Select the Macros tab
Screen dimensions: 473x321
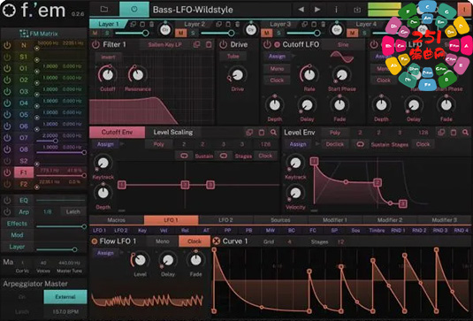(116, 220)
